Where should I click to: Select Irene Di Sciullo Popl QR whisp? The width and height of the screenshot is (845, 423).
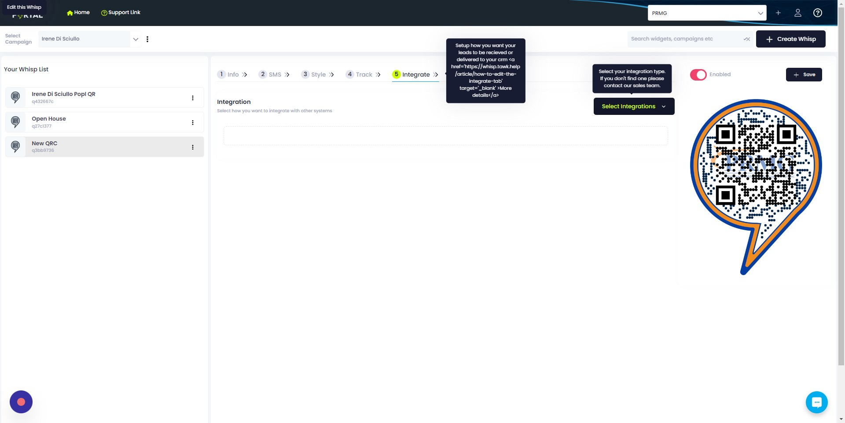pos(105,97)
